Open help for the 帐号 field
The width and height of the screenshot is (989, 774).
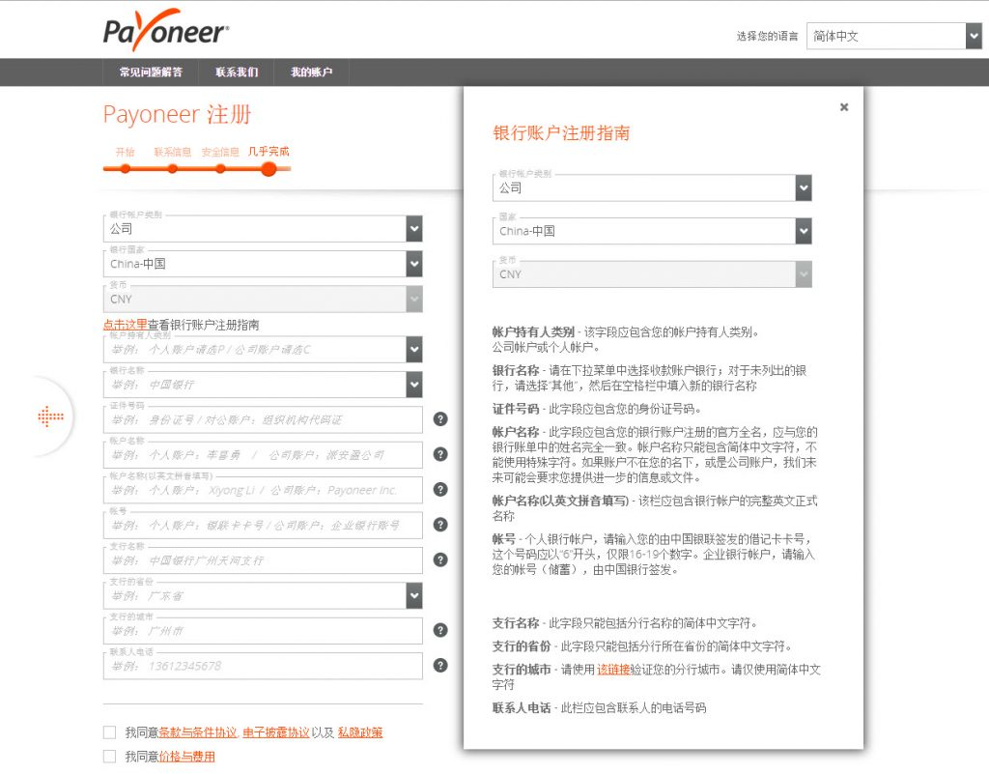click(441, 525)
